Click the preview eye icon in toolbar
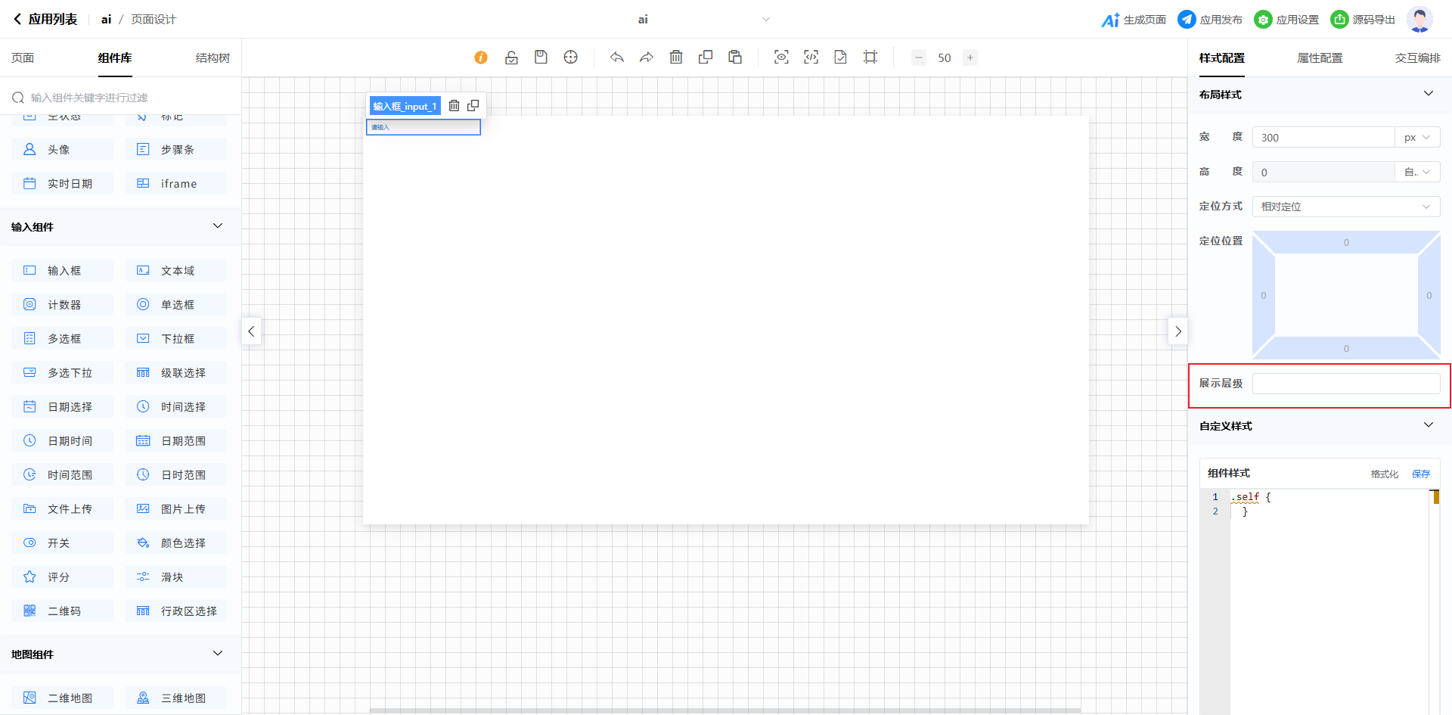The width and height of the screenshot is (1452, 715). (x=781, y=58)
